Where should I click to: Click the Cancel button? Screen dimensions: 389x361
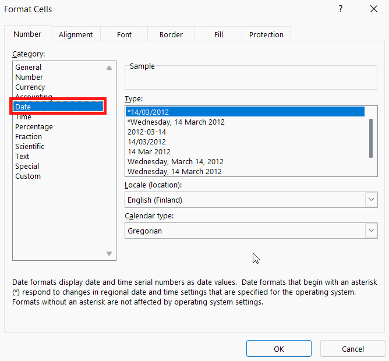(x=353, y=349)
